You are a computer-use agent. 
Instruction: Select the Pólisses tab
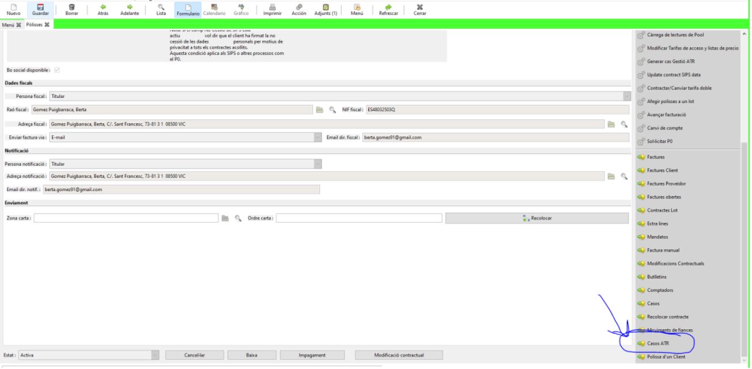click(x=35, y=25)
